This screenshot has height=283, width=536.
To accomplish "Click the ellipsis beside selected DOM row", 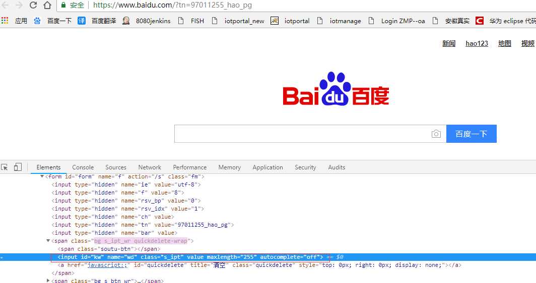I will (2, 257).
